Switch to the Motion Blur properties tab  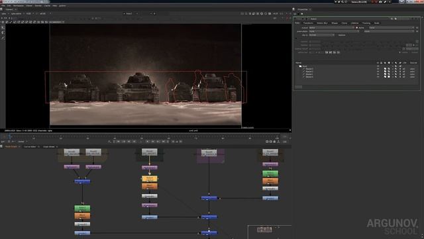click(x=322, y=23)
